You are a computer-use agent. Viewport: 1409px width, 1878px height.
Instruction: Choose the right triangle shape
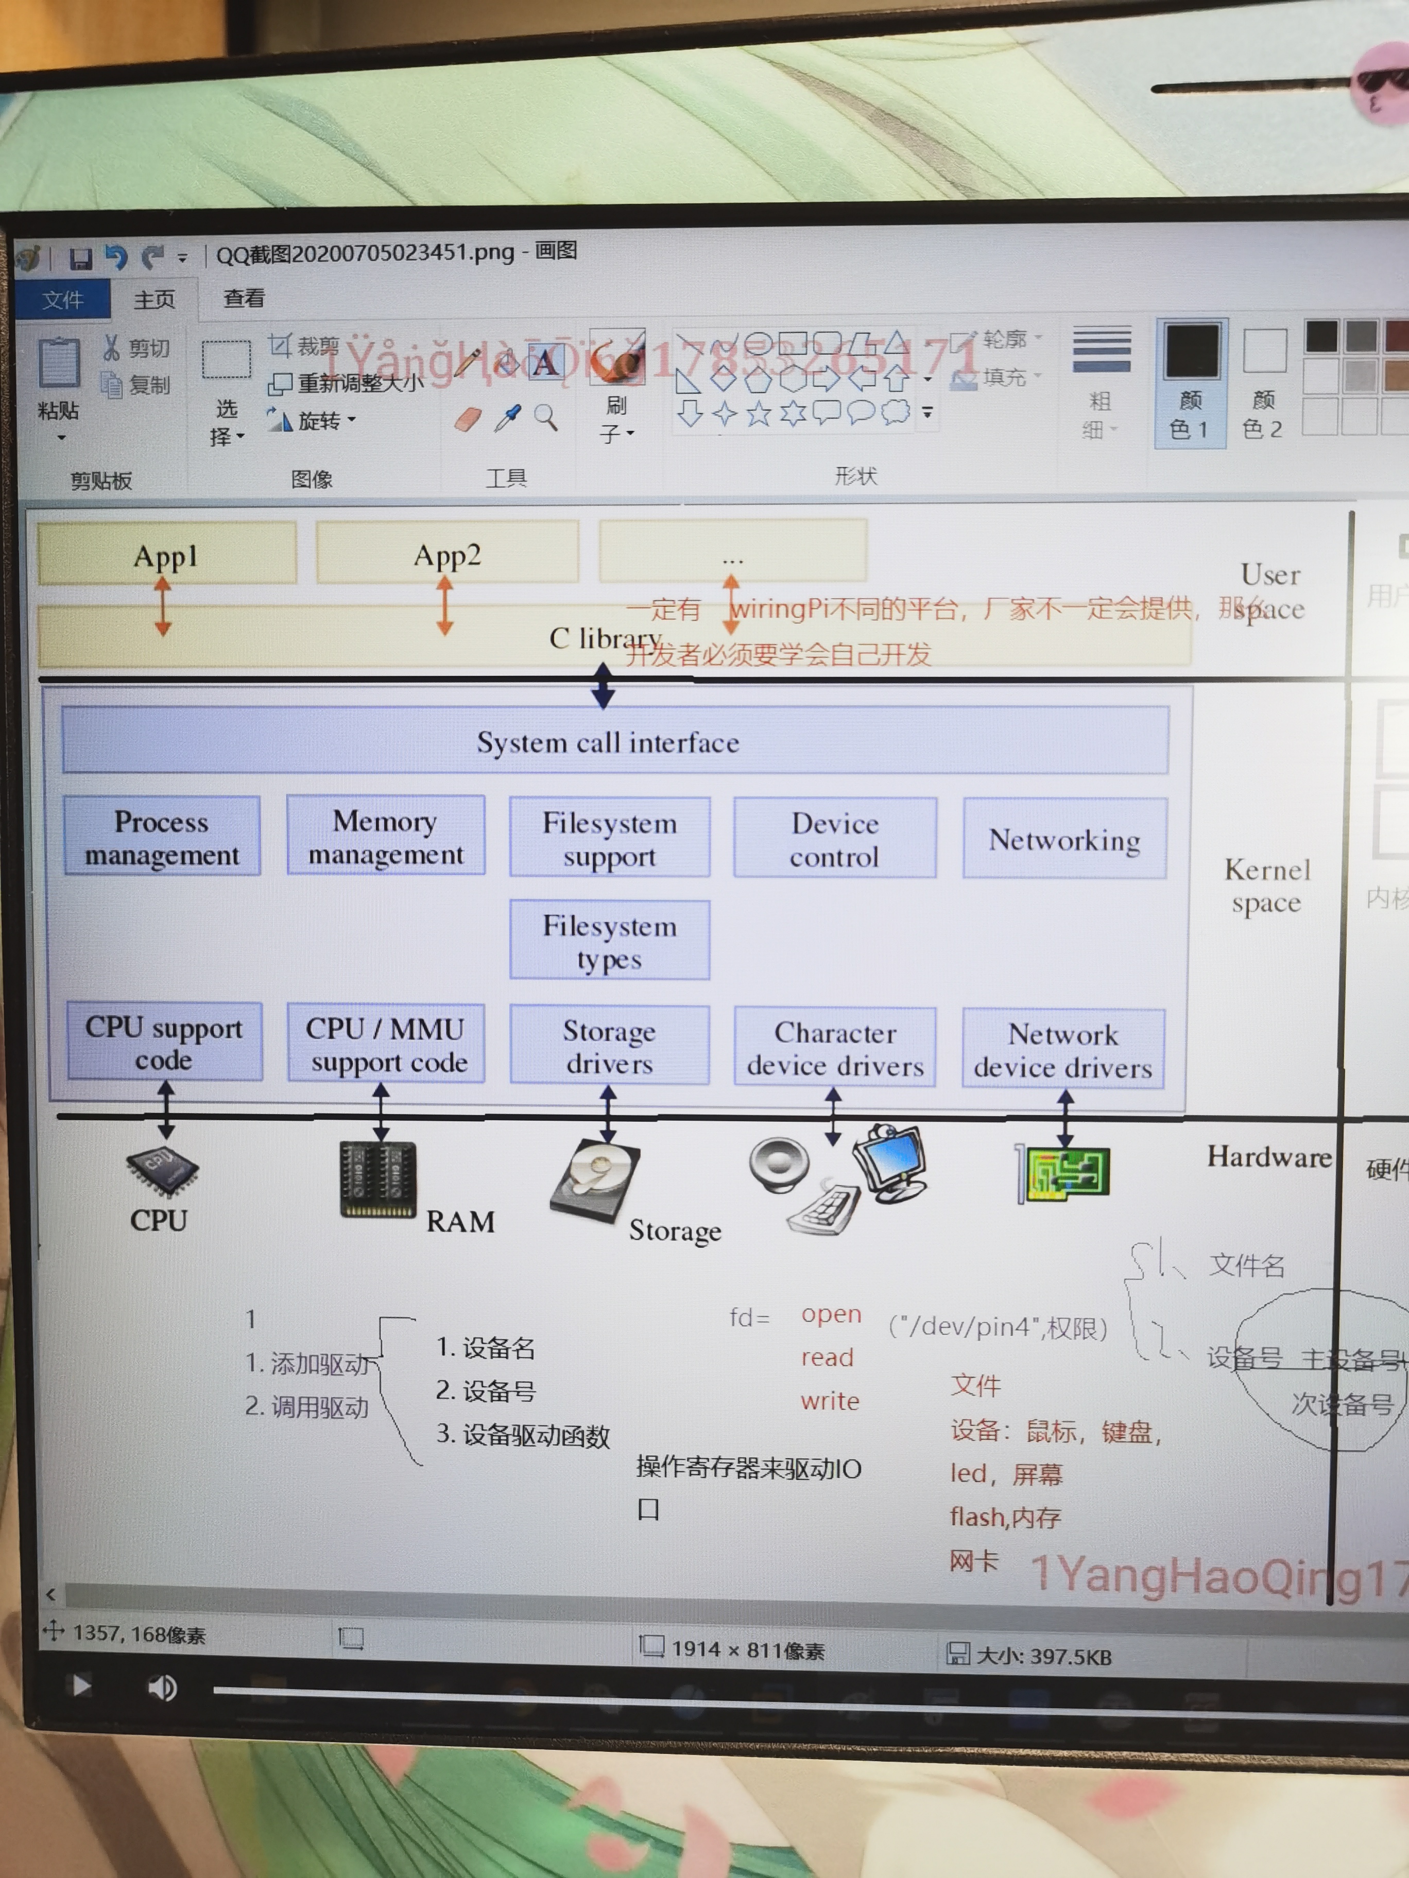click(x=688, y=380)
